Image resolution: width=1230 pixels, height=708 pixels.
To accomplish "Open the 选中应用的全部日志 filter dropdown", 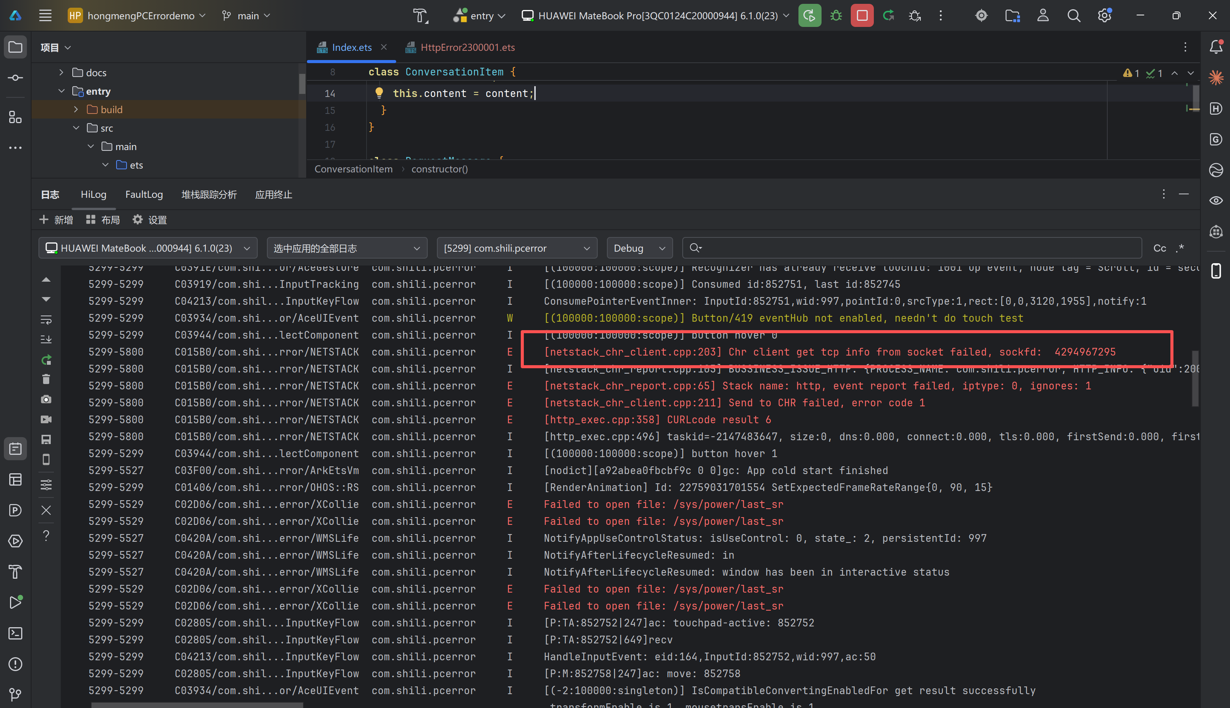I will click(x=347, y=248).
